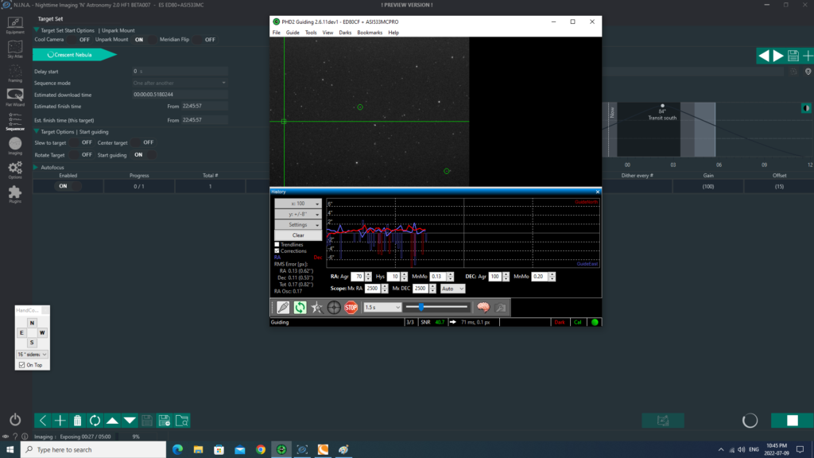This screenshot has width=814, height=458.
Task: Click the add plus icon in sequence toolbar
Action: click(60, 421)
